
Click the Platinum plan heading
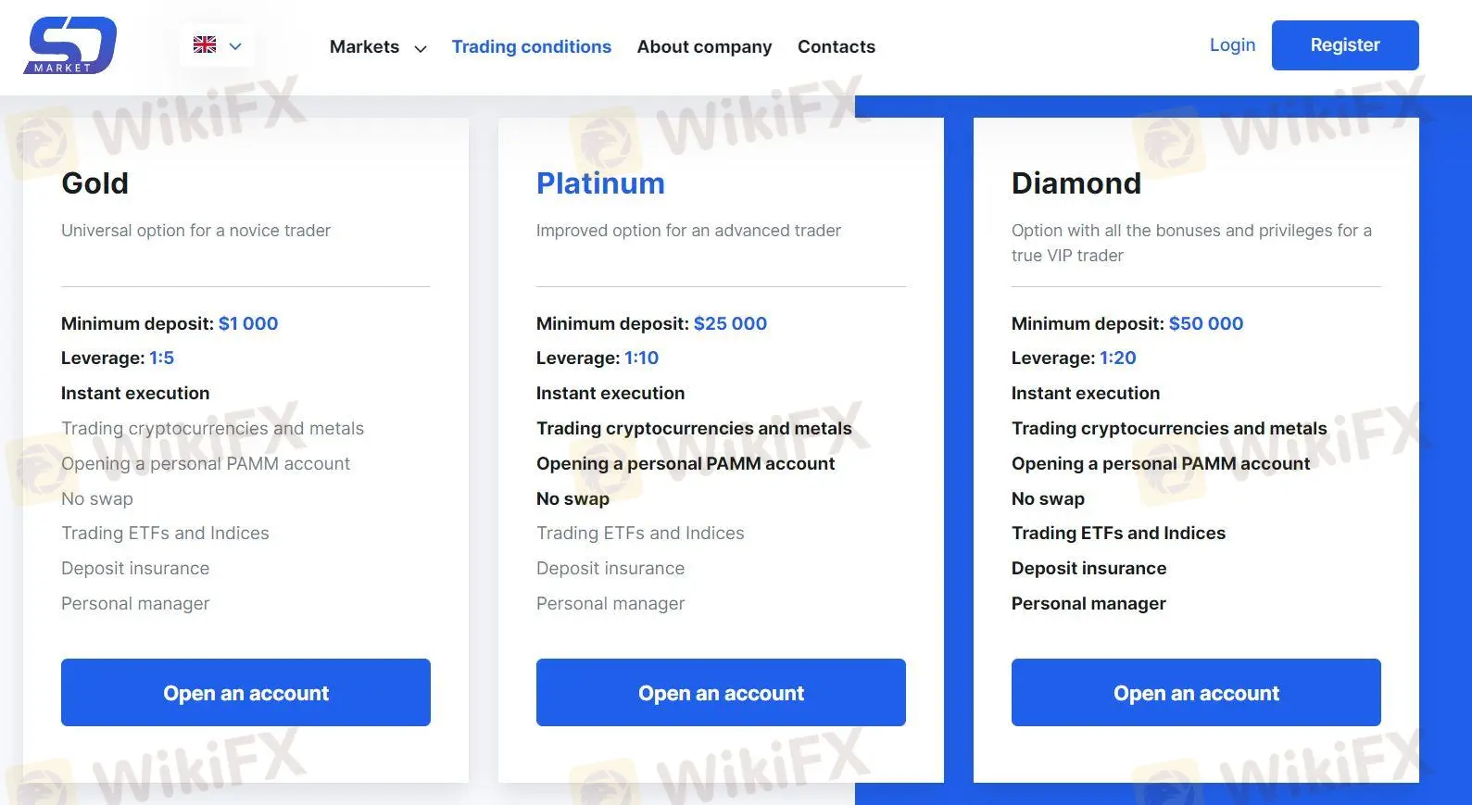point(600,183)
